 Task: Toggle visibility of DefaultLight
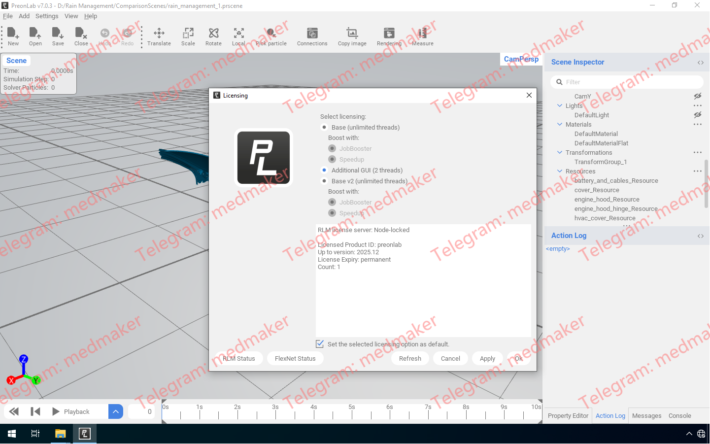coord(697,115)
